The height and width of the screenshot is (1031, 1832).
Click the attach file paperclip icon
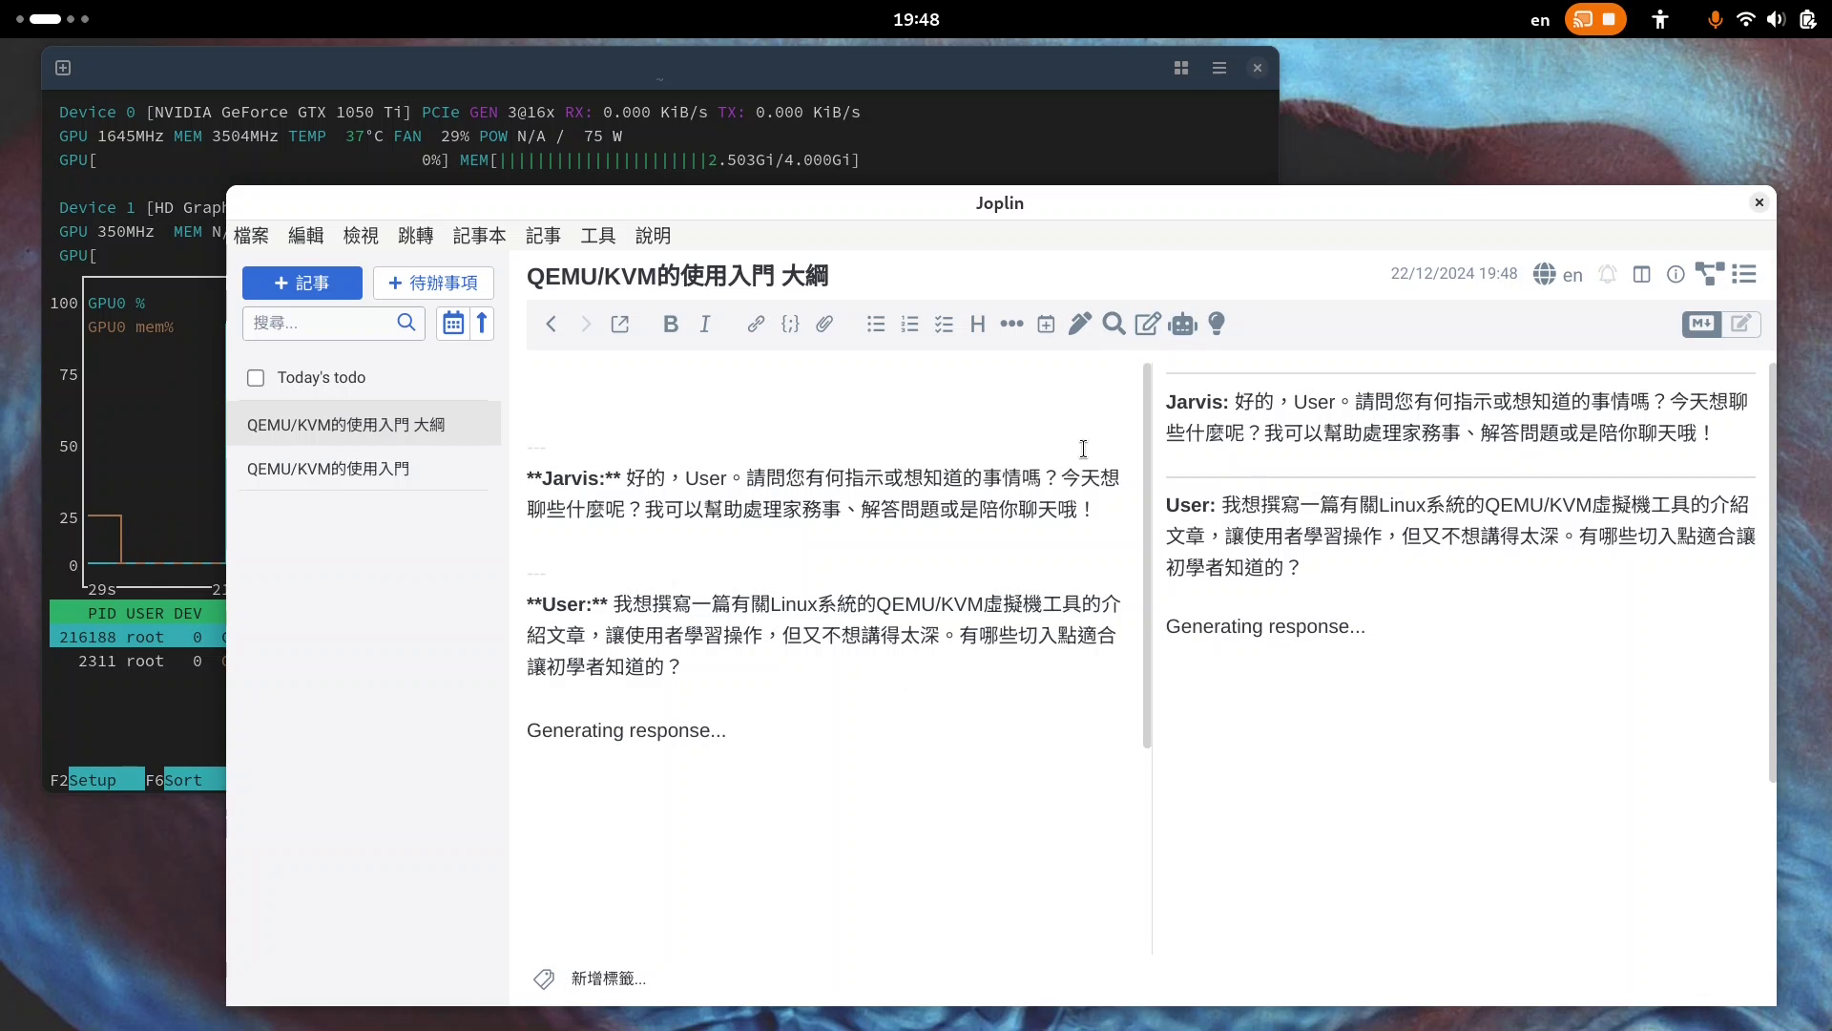click(x=824, y=325)
